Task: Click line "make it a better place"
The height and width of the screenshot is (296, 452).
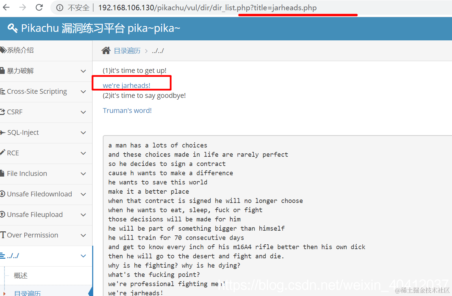Action: click(x=149, y=191)
